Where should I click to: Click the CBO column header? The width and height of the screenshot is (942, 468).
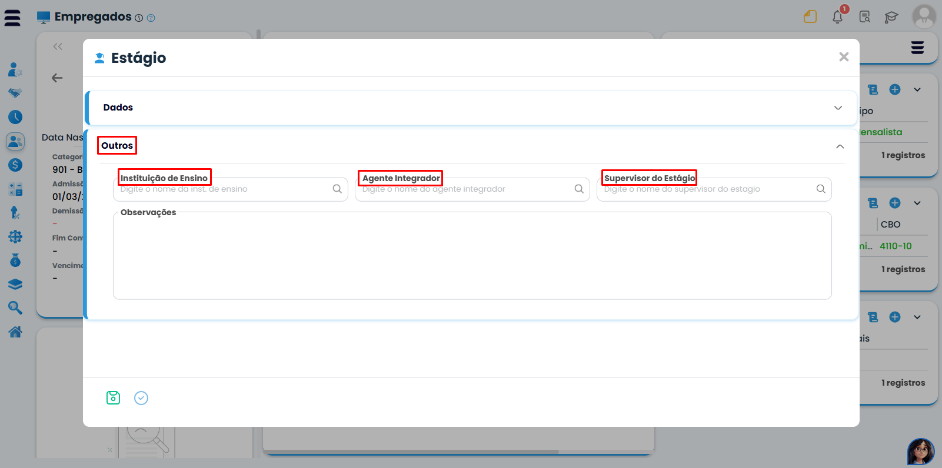tap(890, 225)
